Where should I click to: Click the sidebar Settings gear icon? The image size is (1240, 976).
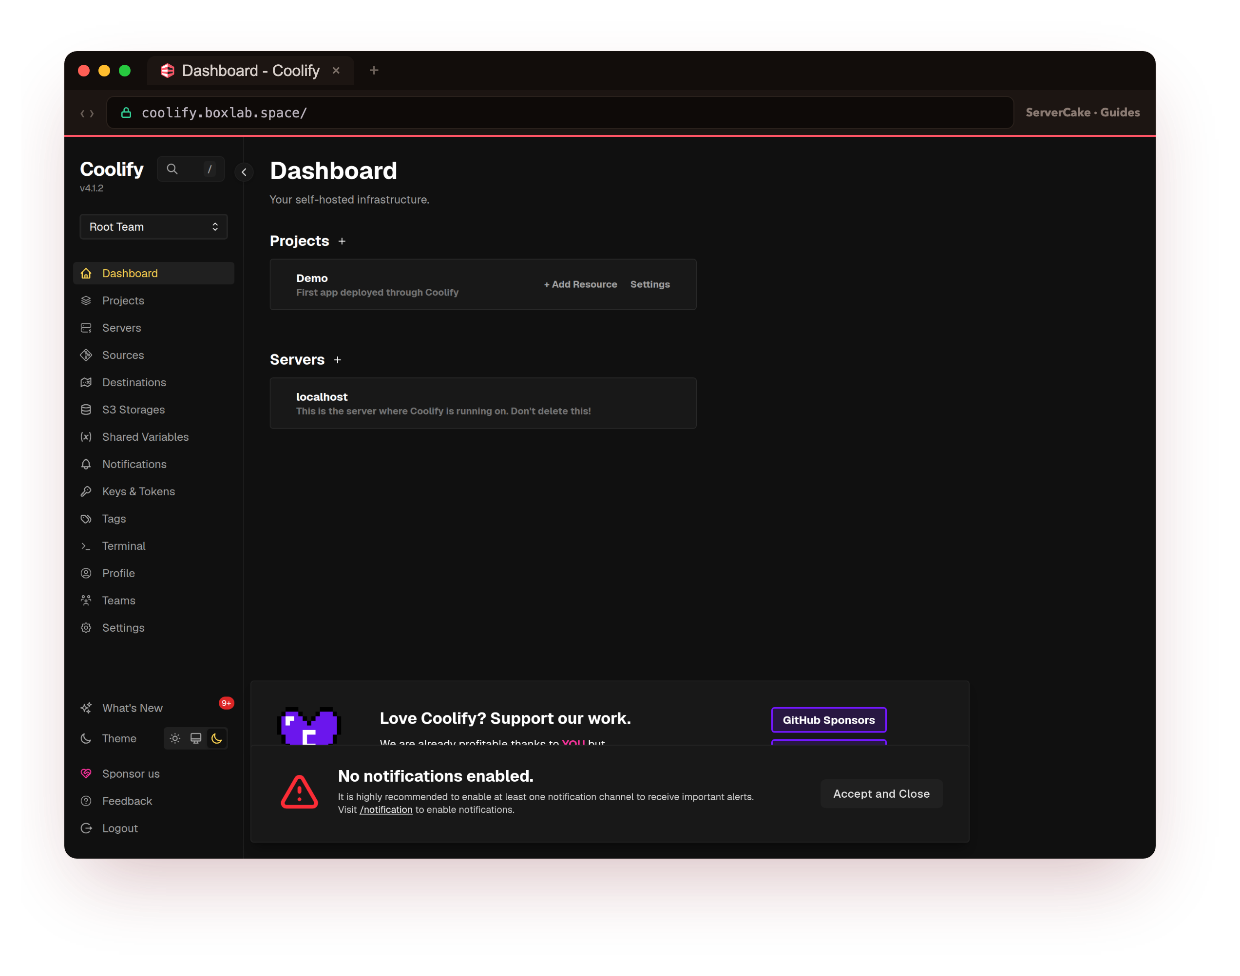(x=86, y=628)
